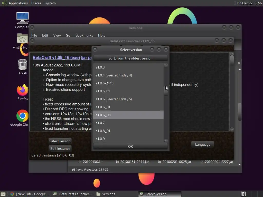Image resolution: width=263 pixels, height=197 pixels.
Task: Click 93 items free space status text
Action: 90,170
